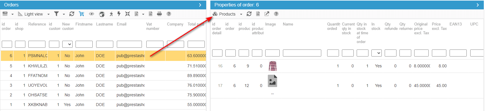Open order in new window icon
This screenshot has width=485, height=111.
[267, 14]
